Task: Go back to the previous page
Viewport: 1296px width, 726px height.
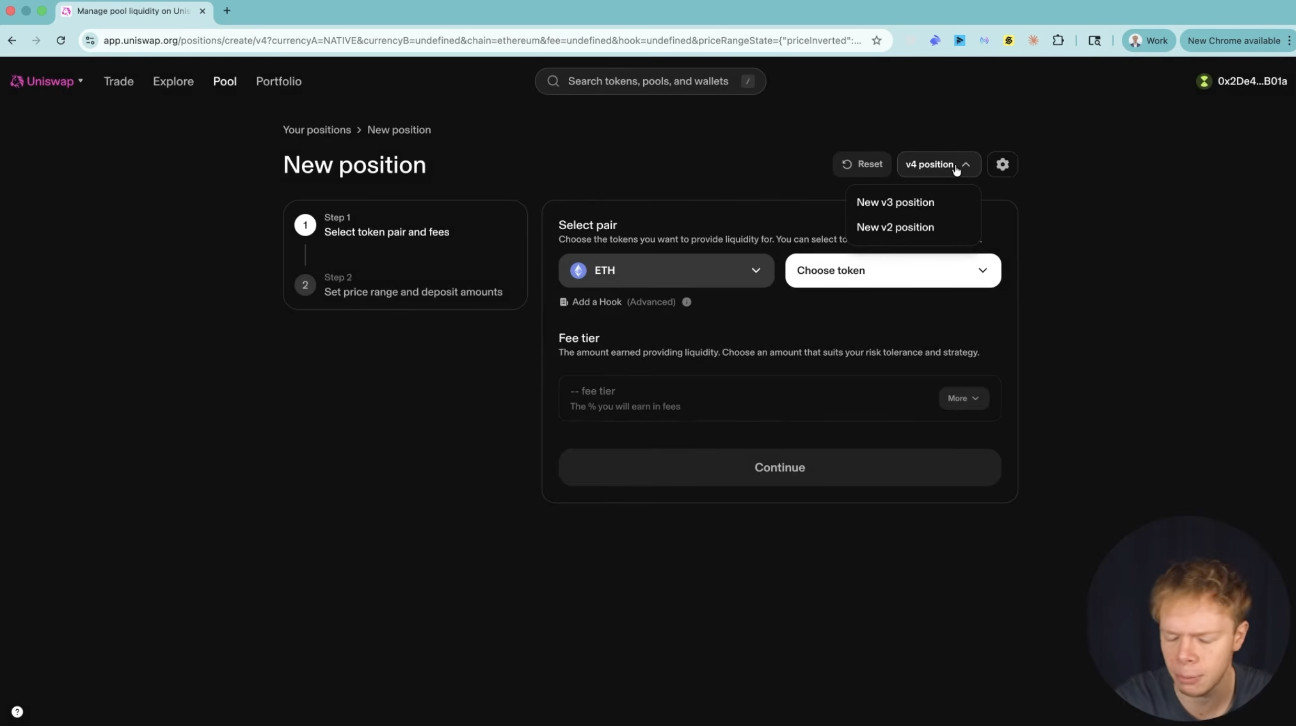Action: [x=12, y=40]
